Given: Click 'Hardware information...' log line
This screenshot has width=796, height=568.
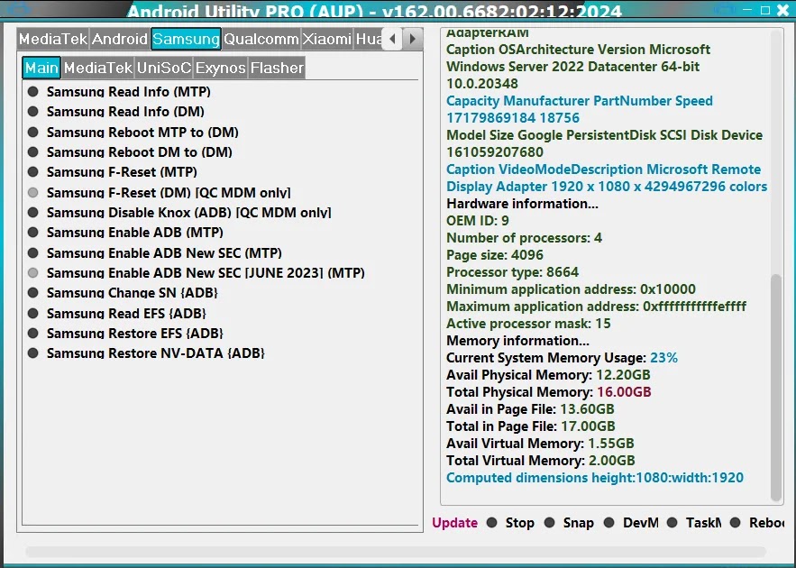Looking at the screenshot, I should pos(522,204).
